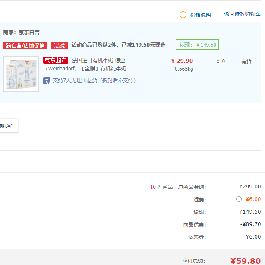This screenshot has height=265, width=265.
Task: Click the 满减 promotion tag
Action: (60, 45)
